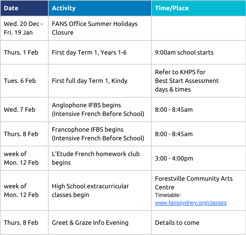Open the www.fanssydney.org/classes link

click(191, 203)
